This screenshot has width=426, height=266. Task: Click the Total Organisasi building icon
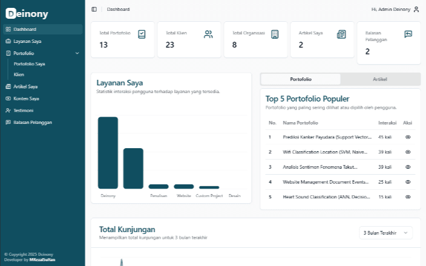[275, 34]
